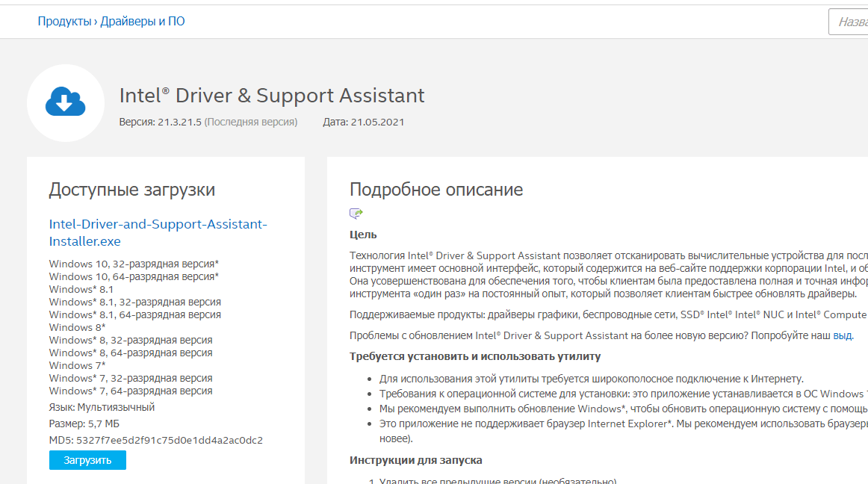Viewport: 868px width, 484px height.
Task: Click the 'Инструкции для запуска' heading
Action: (x=416, y=460)
